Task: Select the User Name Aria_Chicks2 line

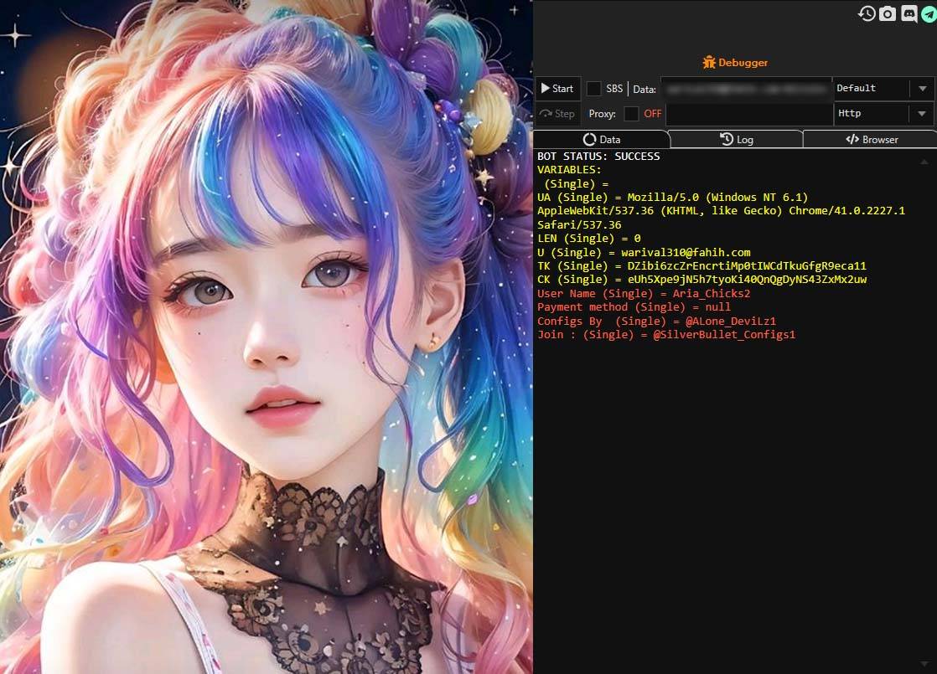Action: (644, 293)
